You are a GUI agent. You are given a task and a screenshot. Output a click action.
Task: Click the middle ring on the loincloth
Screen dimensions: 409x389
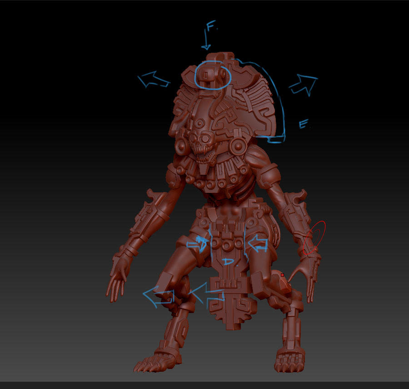point(226,244)
